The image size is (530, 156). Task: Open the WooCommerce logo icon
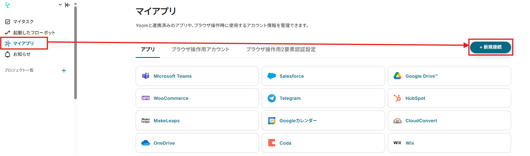[x=146, y=98]
